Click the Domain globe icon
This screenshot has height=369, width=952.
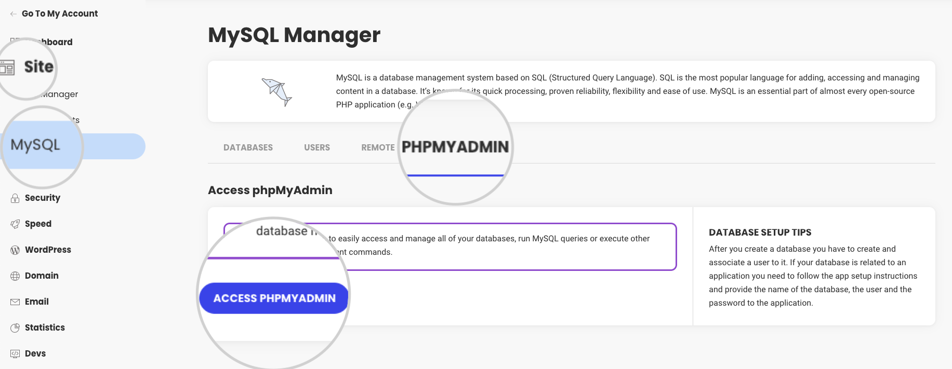[x=15, y=276]
